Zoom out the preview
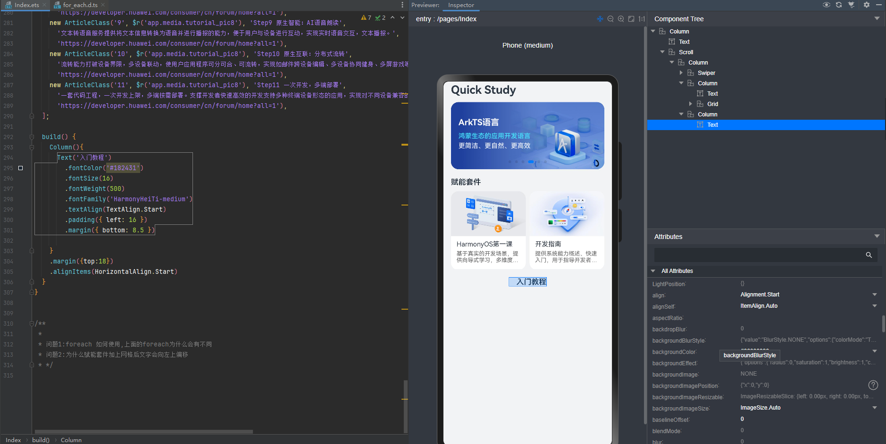The image size is (886, 444). click(610, 19)
